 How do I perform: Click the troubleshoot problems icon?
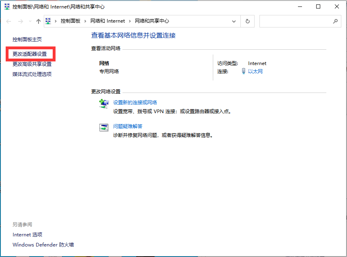point(104,127)
